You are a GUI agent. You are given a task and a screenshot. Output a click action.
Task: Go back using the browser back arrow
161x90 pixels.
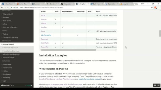click(x=2, y=7)
